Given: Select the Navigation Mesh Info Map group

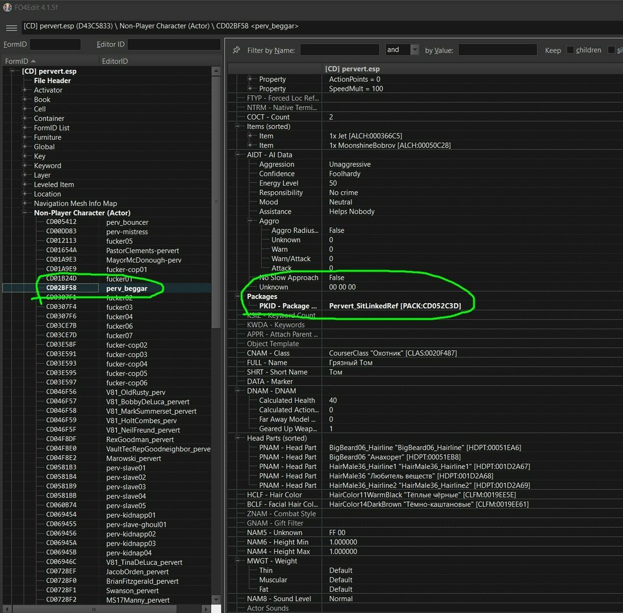Looking at the screenshot, I should 75,203.
